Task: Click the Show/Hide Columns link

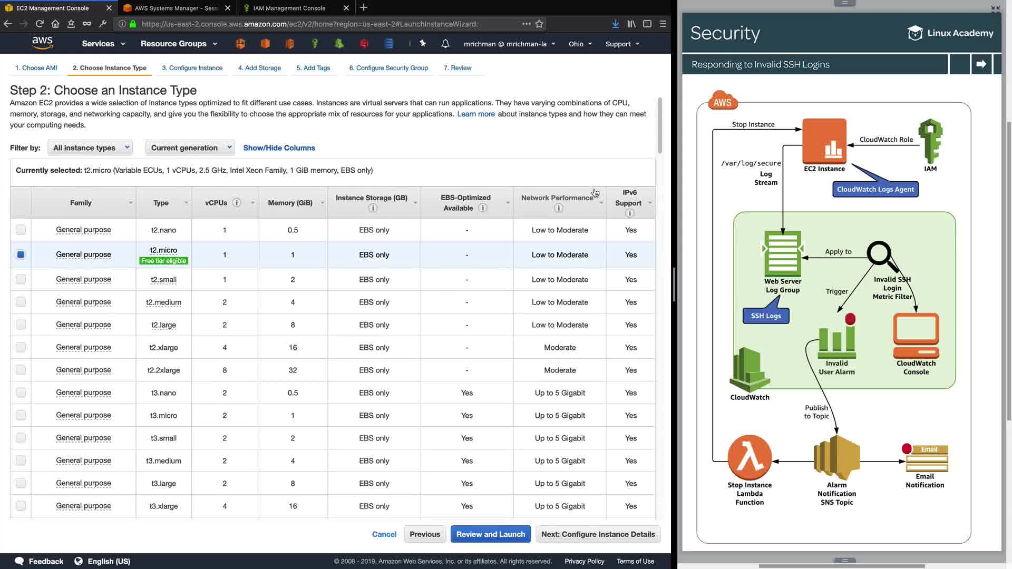Action: [279, 148]
